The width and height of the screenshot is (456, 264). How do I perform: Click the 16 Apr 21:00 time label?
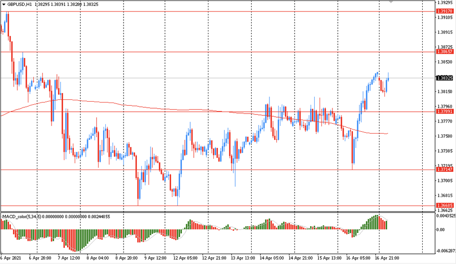click(387, 258)
